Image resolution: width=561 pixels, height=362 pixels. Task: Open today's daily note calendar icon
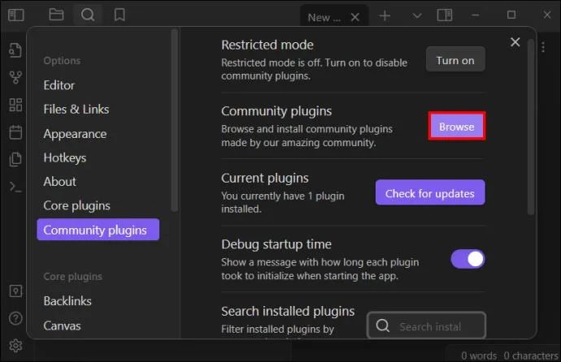[15, 132]
